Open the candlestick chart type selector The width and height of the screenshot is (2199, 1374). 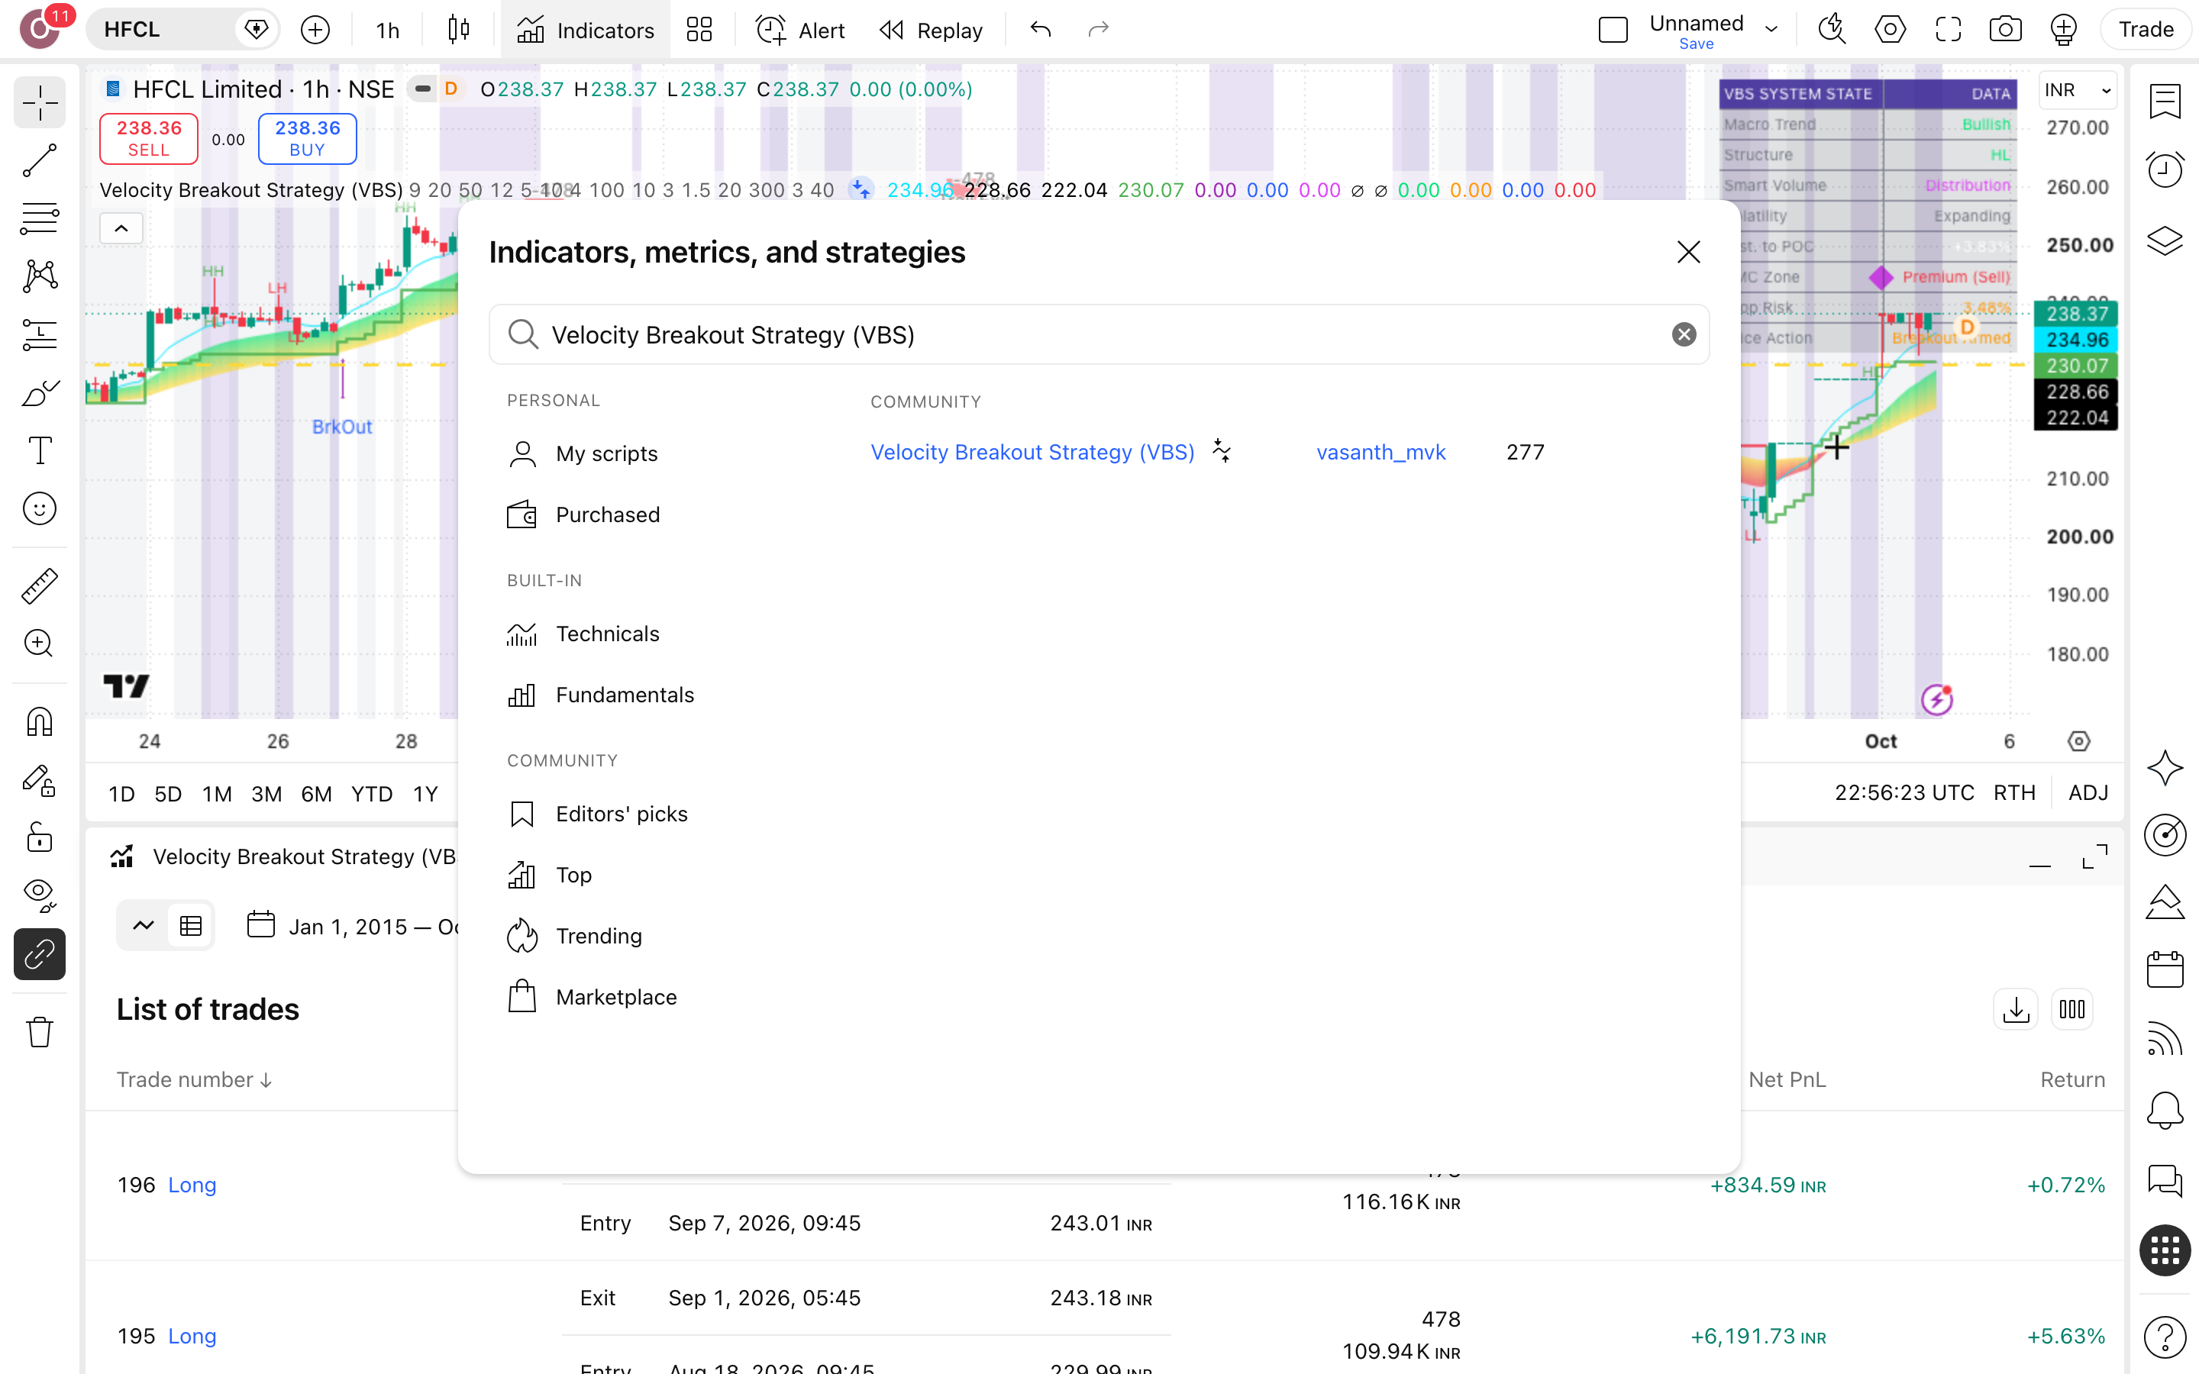point(459,30)
